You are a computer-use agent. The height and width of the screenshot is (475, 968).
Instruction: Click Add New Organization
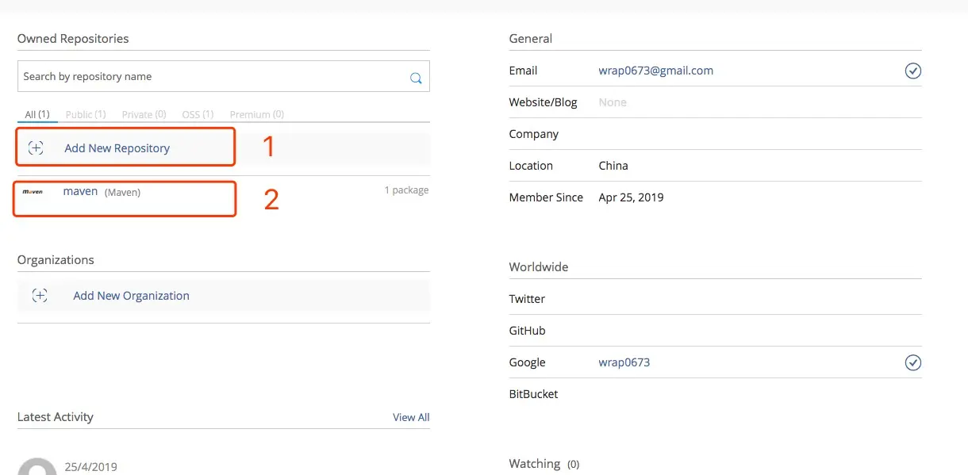coord(131,296)
